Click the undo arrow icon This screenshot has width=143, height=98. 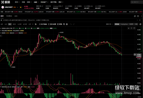click(71, 24)
